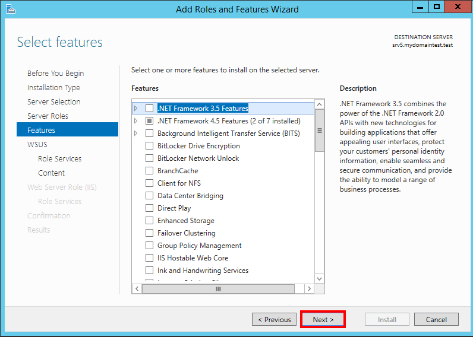This screenshot has height=337, width=473.
Task: Enable Direct Play checkbox
Action: [x=149, y=208]
